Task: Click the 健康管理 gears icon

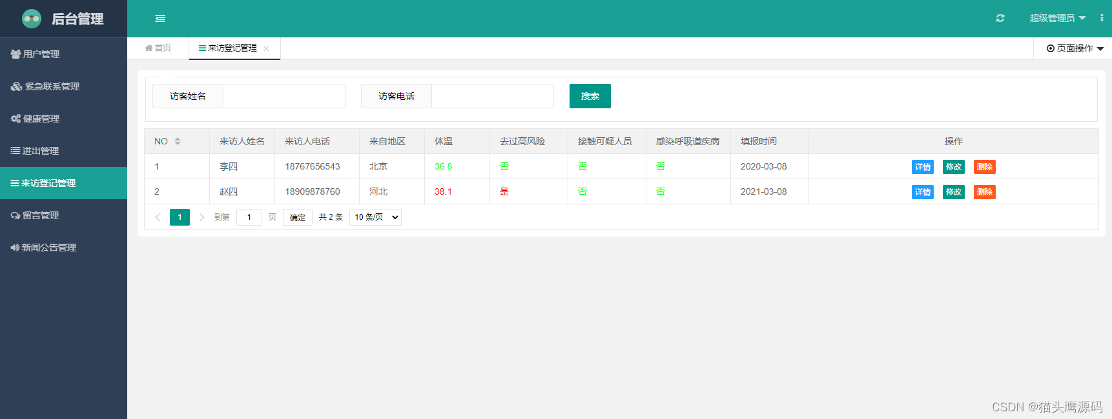Action: click(x=15, y=119)
